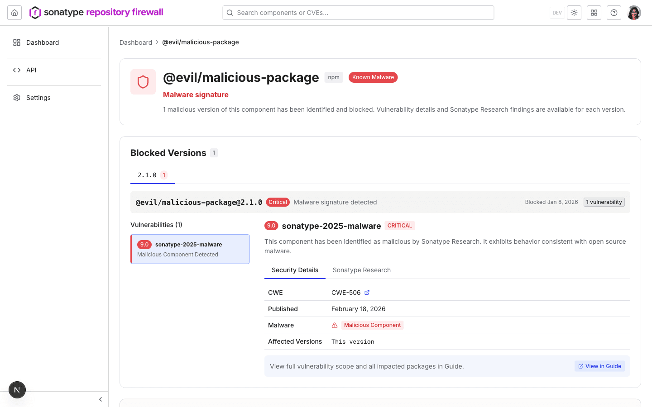Screen dimensions: 652x407
Task: Select the Security Details tab
Action: click(295, 270)
